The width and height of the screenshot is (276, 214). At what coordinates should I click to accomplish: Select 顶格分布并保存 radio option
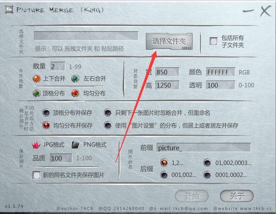click(x=46, y=112)
